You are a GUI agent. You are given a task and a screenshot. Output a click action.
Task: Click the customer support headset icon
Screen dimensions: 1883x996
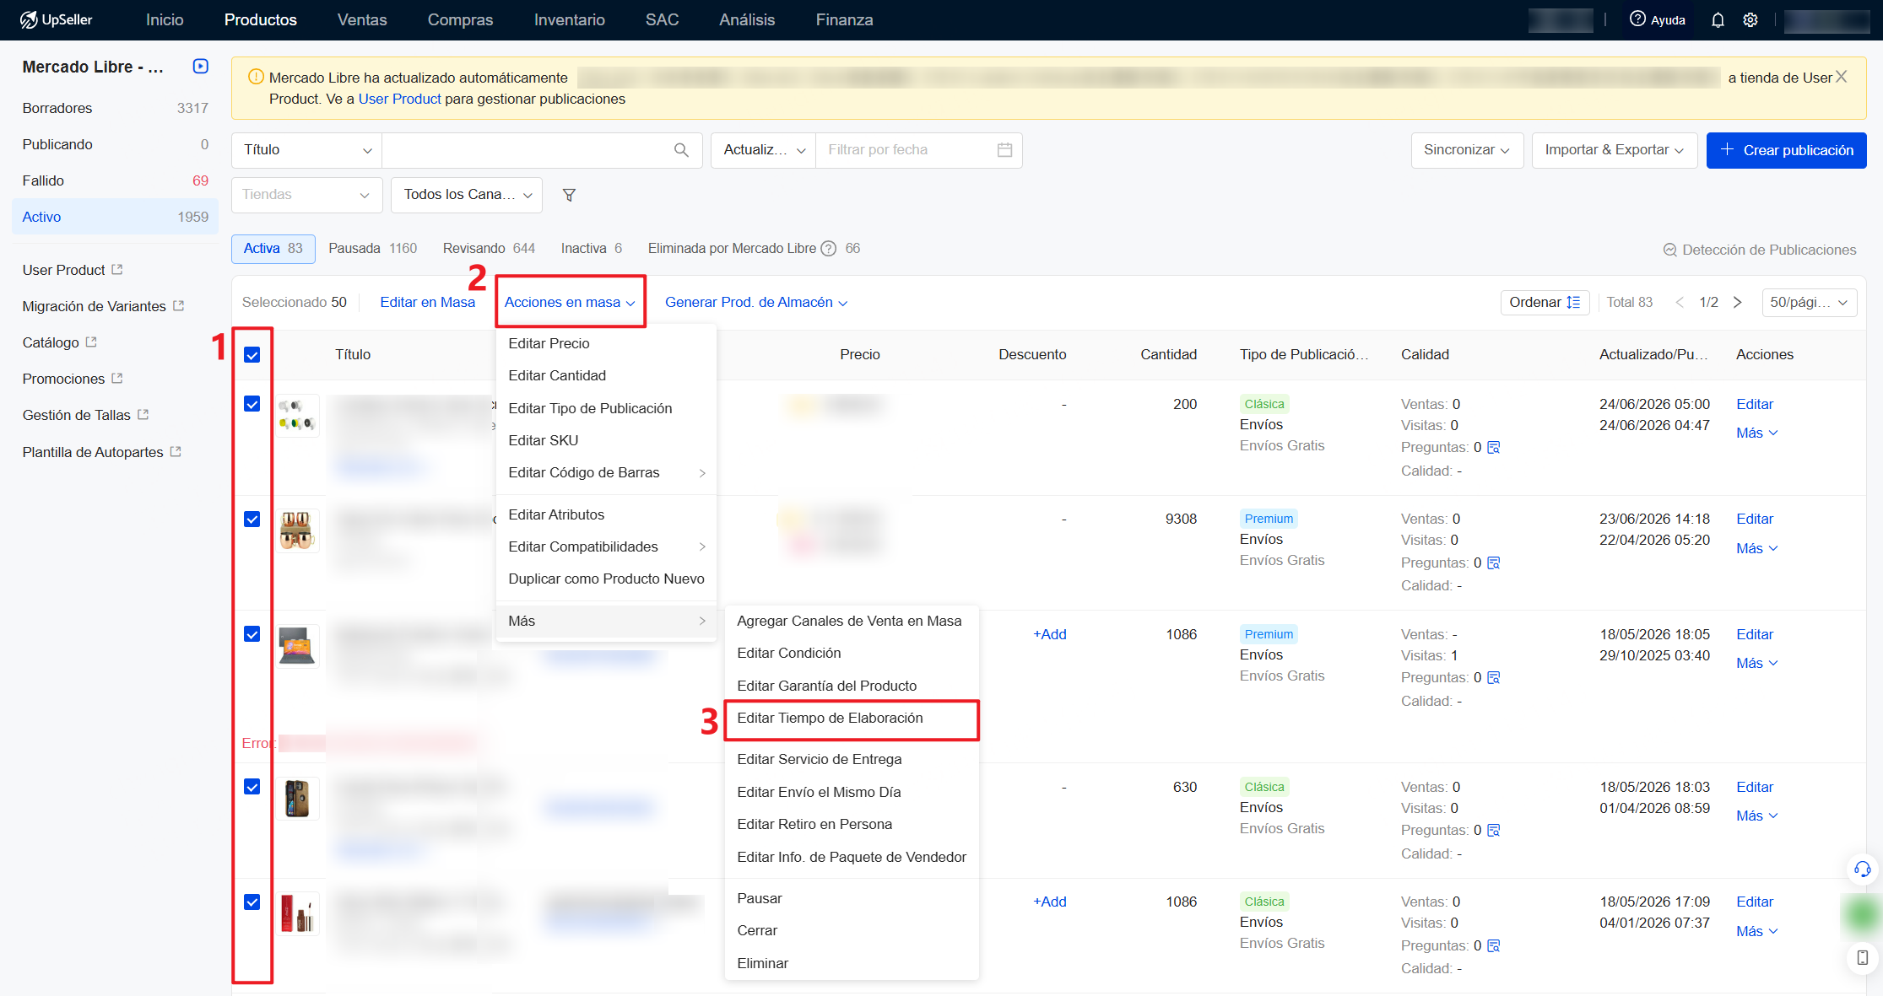[x=1862, y=869]
